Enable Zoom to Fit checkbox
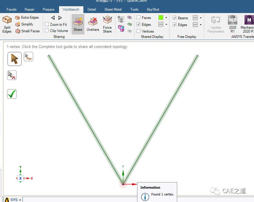 pyautogui.click(x=47, y=24)
